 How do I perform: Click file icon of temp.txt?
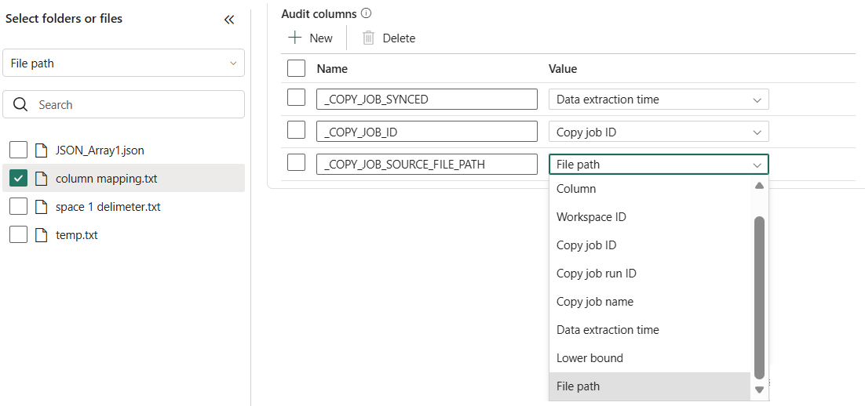coord(41,235)
